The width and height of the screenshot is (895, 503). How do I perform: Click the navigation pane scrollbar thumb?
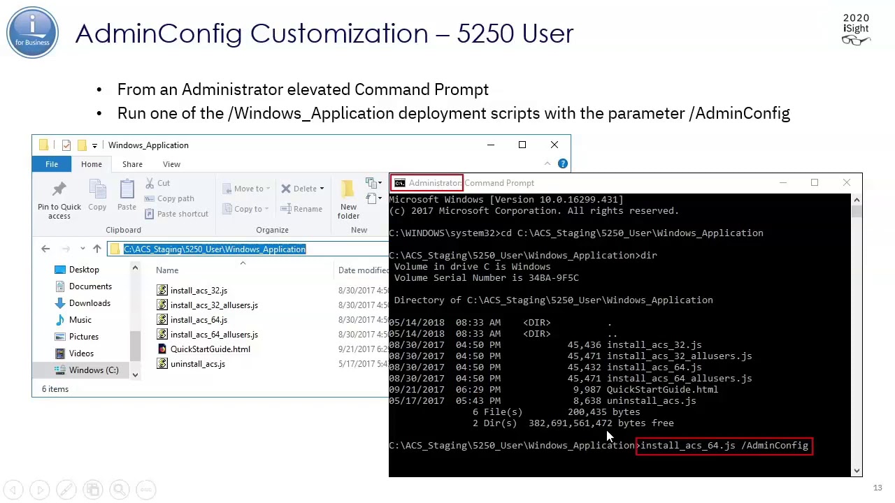click(x=135, y=347)
